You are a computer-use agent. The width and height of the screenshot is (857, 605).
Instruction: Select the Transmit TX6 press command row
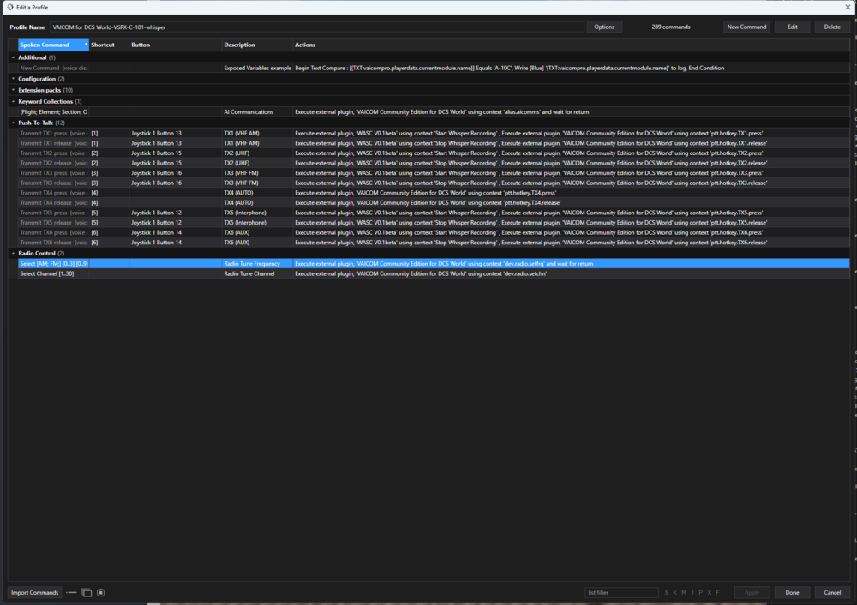434,232
